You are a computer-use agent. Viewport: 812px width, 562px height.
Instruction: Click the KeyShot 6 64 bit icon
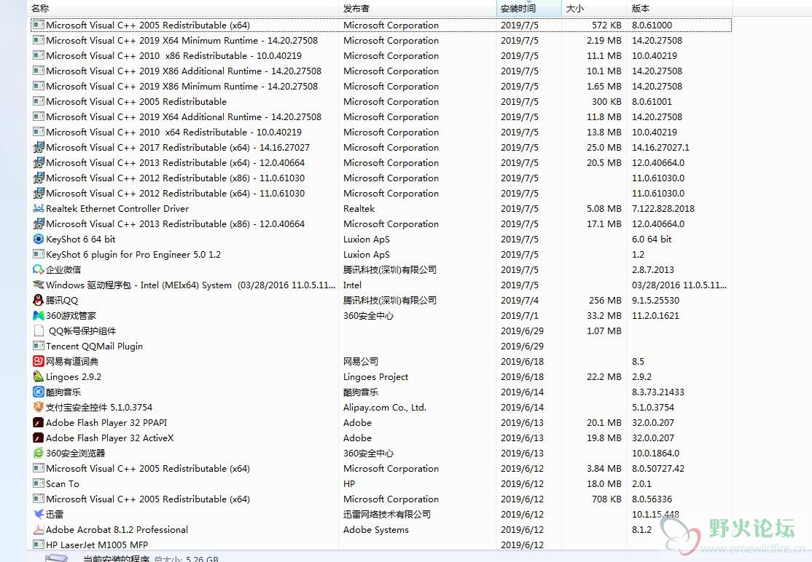[x=39, y=239]
